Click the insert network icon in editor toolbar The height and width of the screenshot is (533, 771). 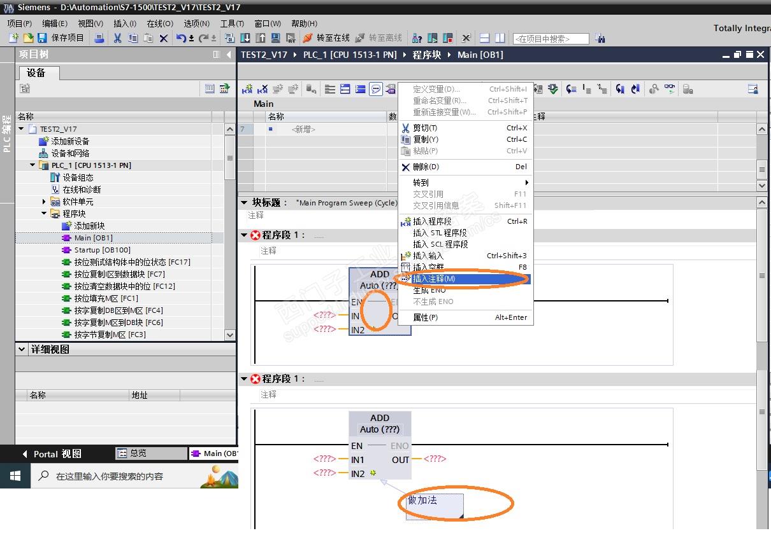(247, 90)
